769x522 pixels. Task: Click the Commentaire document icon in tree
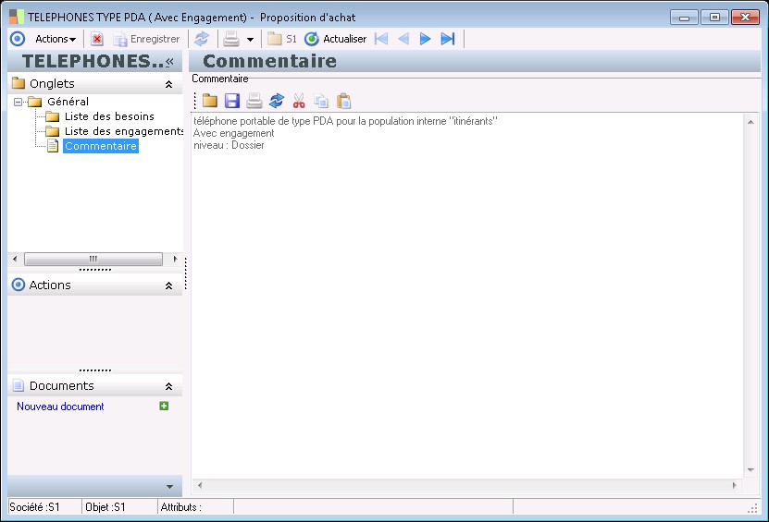click(53, 146)
